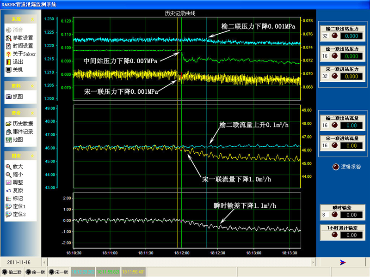The image size is (370, 277).
Task: Click the blue arrow button at bottom right
Action: pos(342,262)
